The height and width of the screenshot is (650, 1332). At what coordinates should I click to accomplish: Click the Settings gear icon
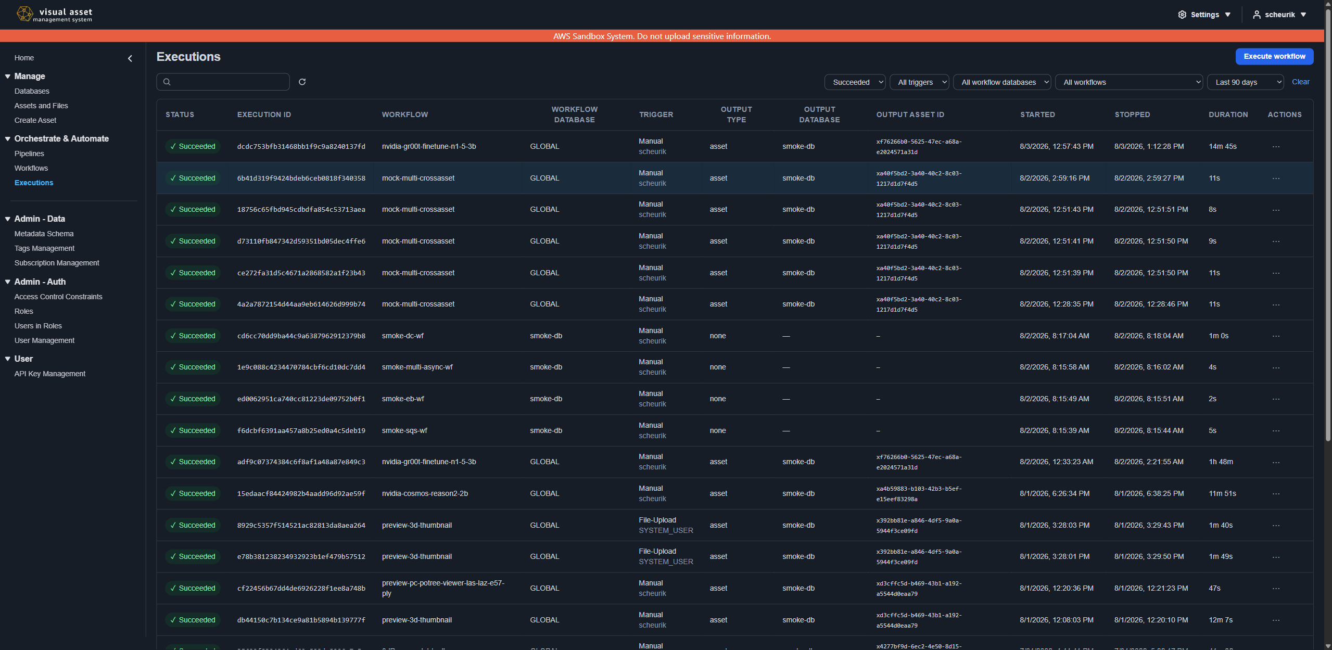(1182, 15)
